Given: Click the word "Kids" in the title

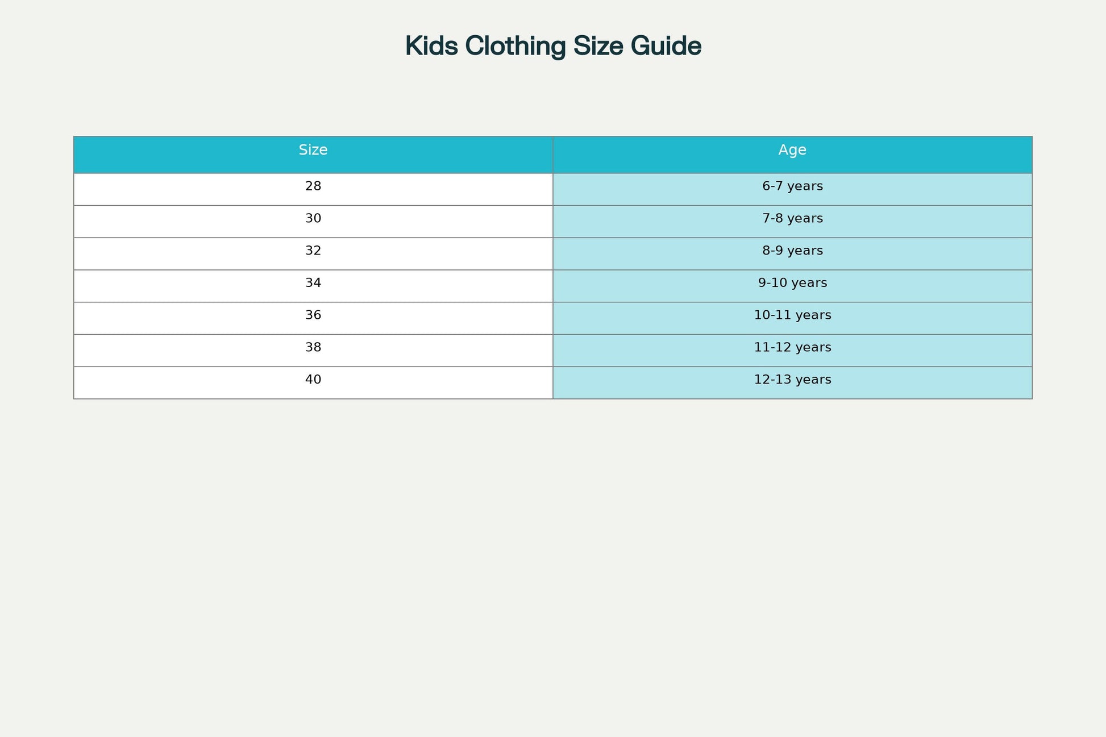Looking at the screenshot, I should click(431, 46).
